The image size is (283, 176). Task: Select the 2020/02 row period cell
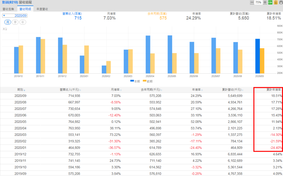(20, 141)
